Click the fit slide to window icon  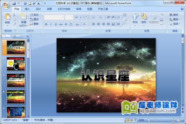point(179,120)
